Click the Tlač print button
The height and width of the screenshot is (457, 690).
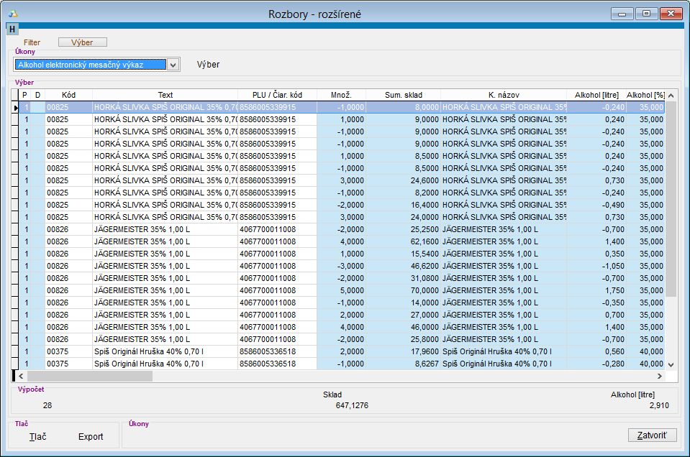tap(37, 436)
